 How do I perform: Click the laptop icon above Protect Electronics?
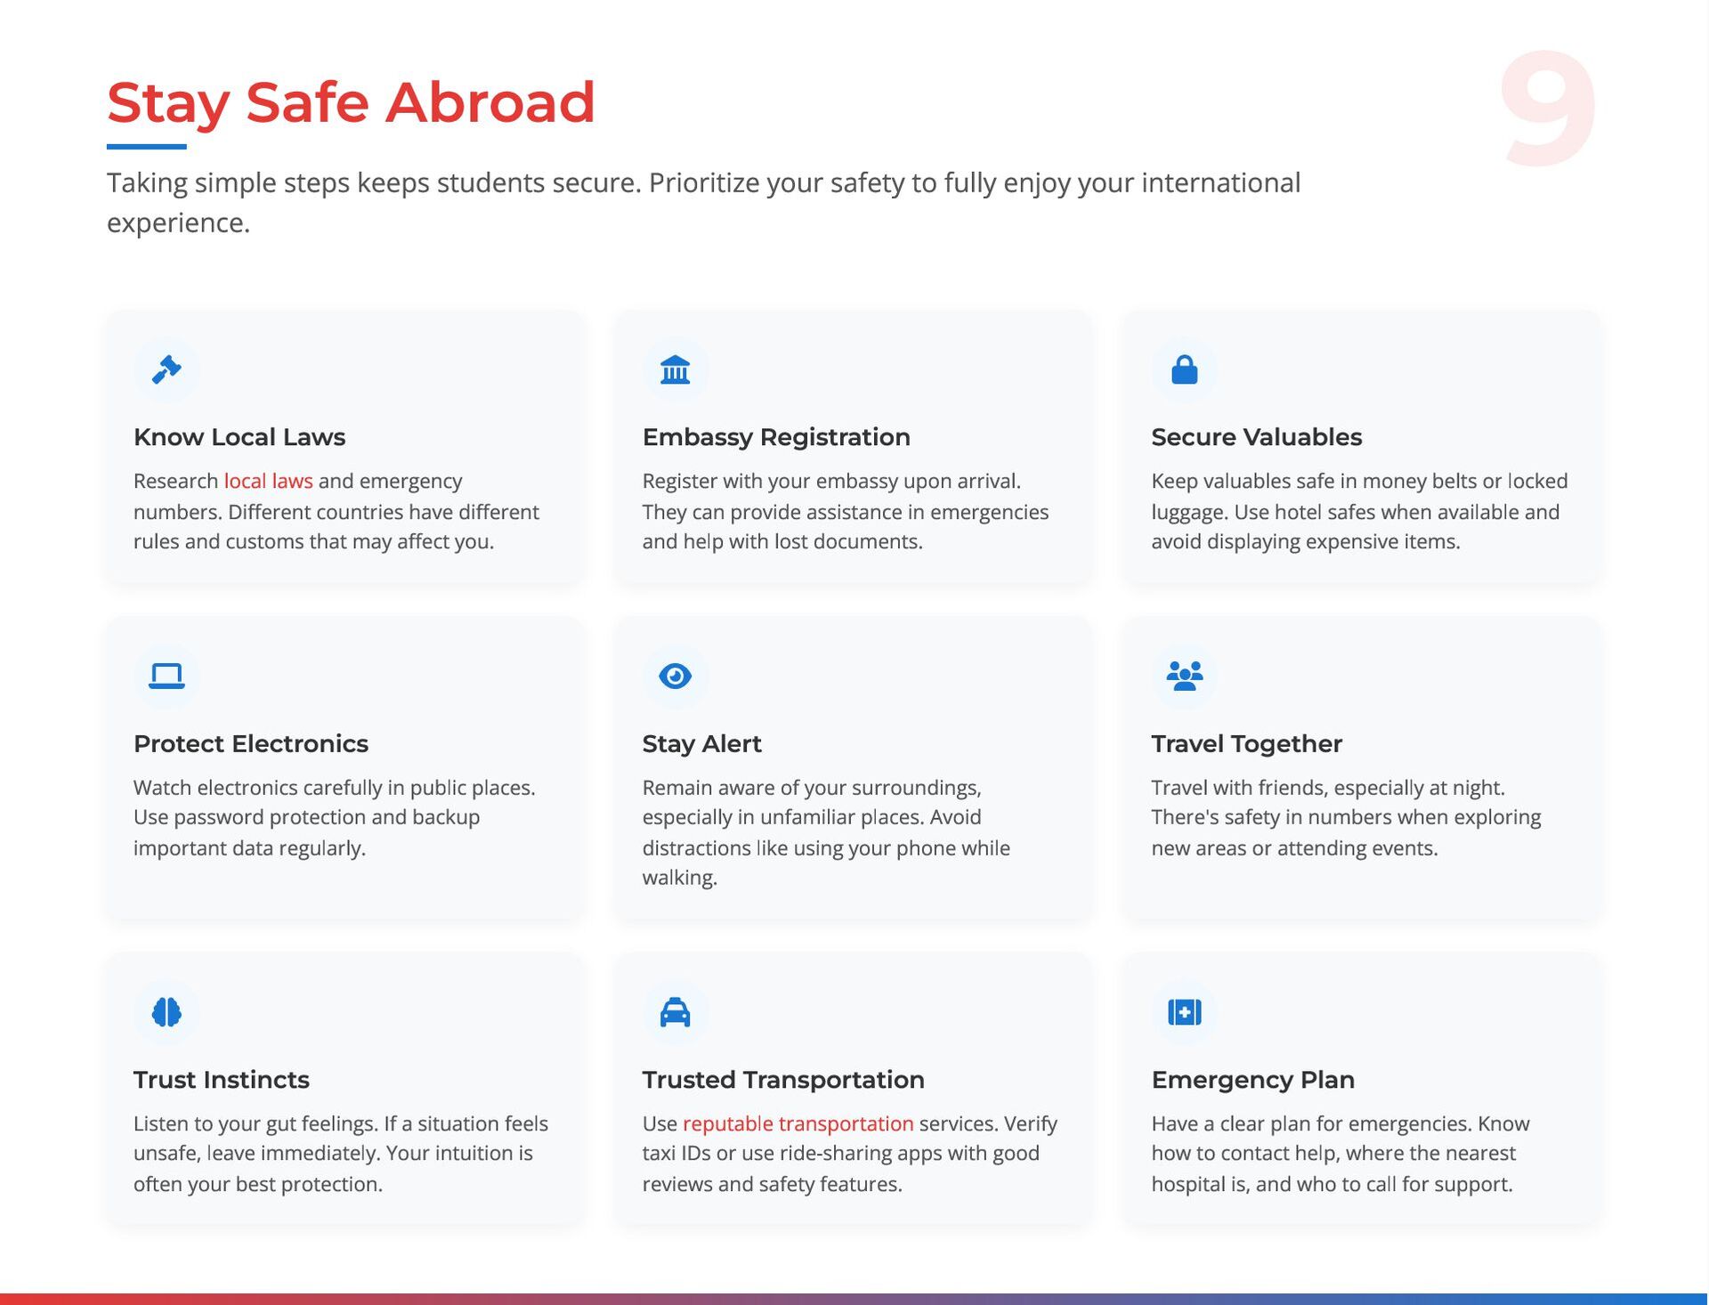166,676
